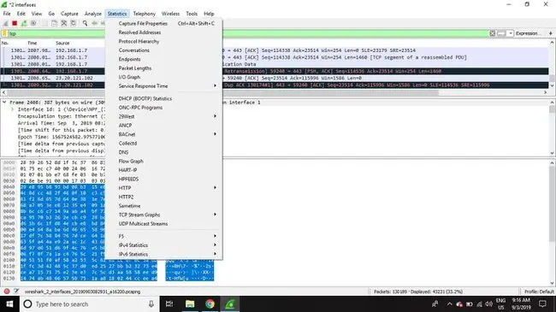Click the Find packet magnifier icon
This screenshot has height=312, width=556.
[x=85, y=23]
